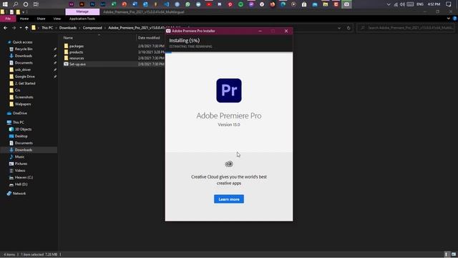Image resolution: width=458 pixels, height=258 pixels.
Task: Open the View ribbon tab
Action: click(x=57, y=19)
